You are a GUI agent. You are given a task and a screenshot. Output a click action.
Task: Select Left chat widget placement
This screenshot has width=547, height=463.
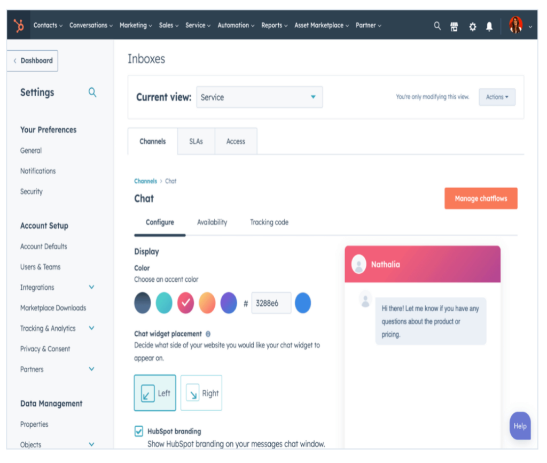point(155,393)
